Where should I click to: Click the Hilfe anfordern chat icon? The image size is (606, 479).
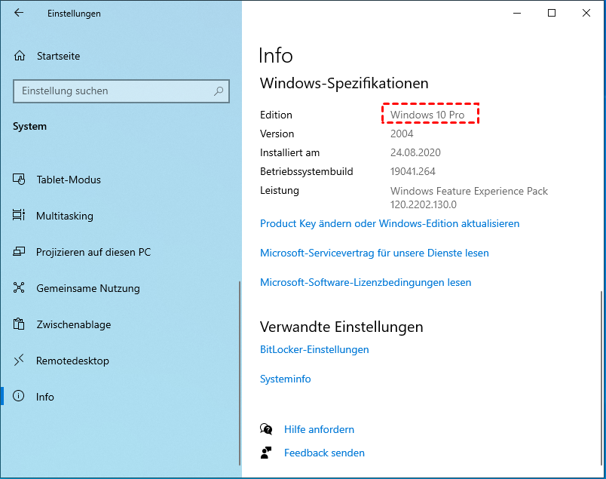tap(266, 429)
